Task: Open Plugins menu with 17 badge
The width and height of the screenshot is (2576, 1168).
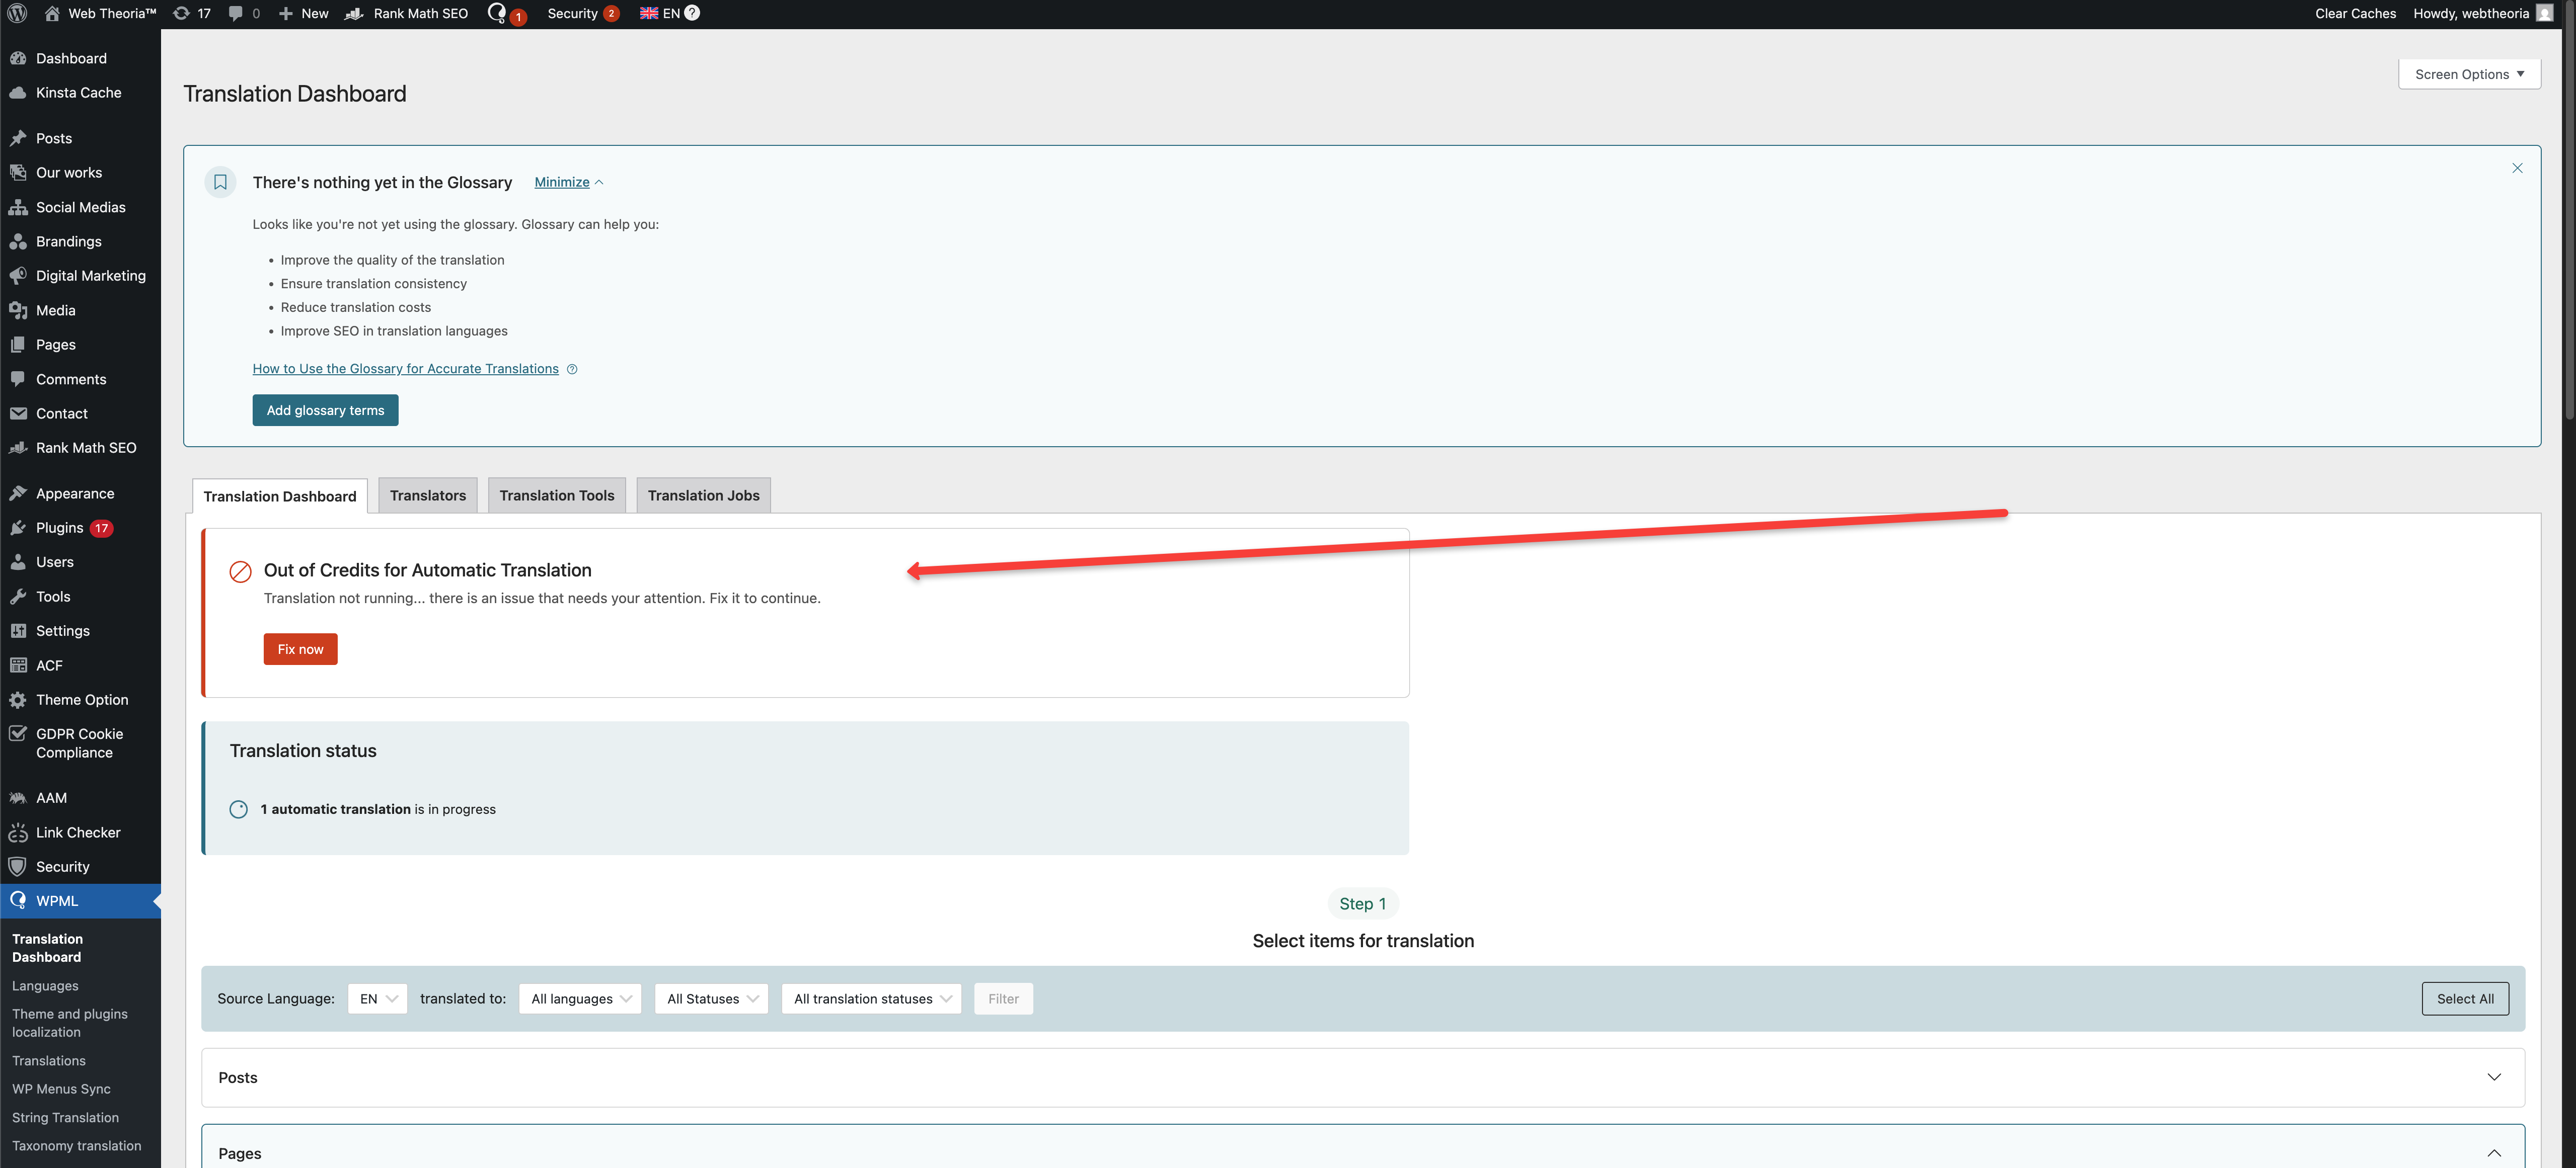Action: pyautogui.click(x=60, y=528)
